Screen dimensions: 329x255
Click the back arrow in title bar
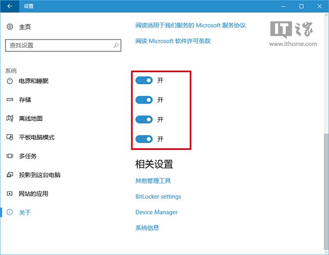point(10,6)
